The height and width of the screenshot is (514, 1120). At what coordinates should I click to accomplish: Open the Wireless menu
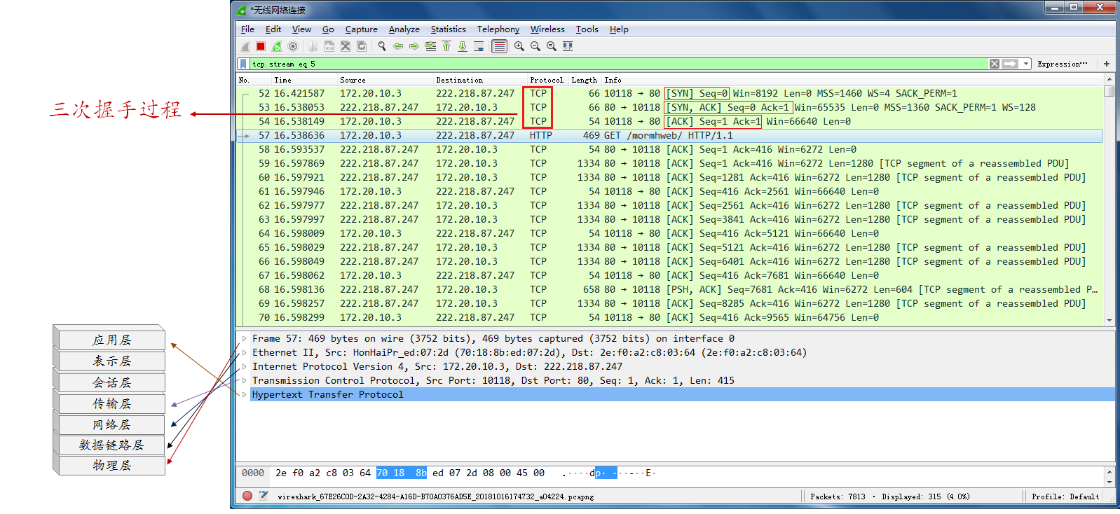point(547,29)
